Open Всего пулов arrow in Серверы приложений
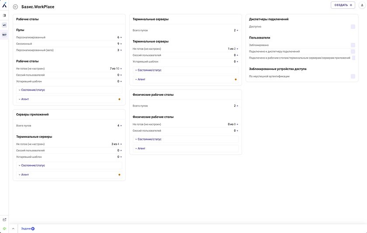Image resolution: width=367 pixels, height=233 pixels. click(x=121, y=125)
